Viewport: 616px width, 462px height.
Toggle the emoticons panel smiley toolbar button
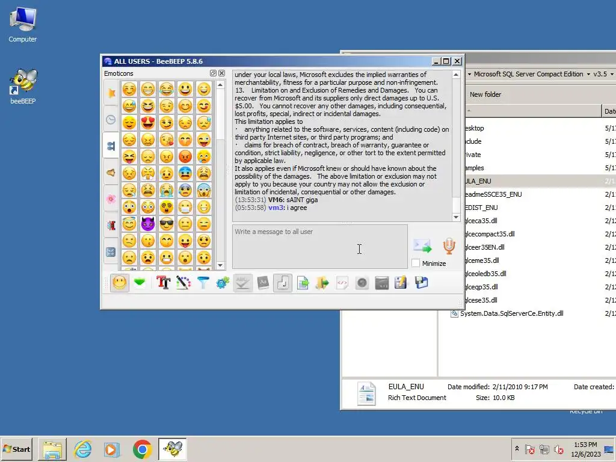coord(120,283)
